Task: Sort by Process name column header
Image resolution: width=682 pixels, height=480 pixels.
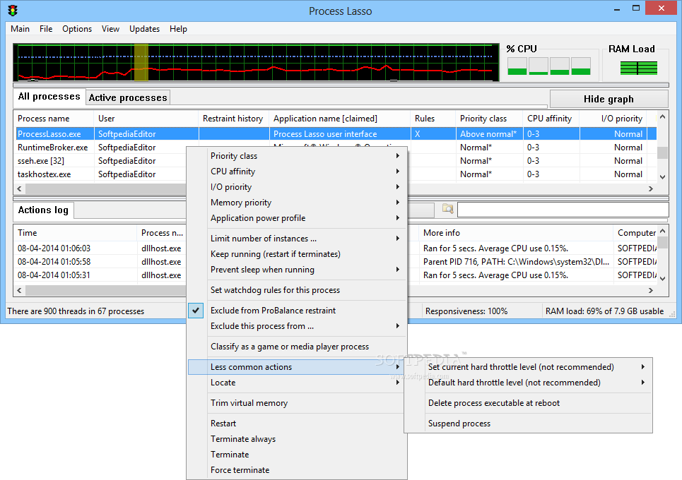Action: 54,119
